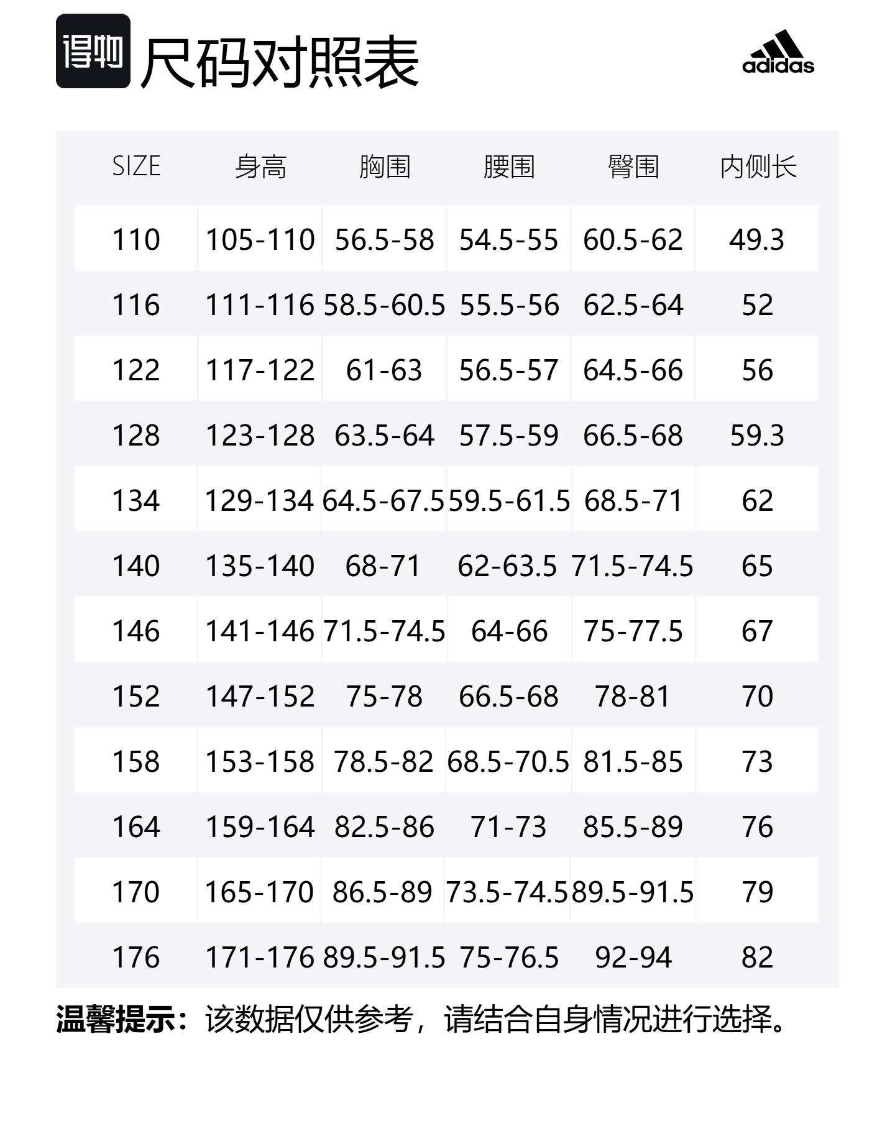This screenshot has width=895, height=1126.
Task: Click the chest cell 75-78
Action: (x=384, y=697)
